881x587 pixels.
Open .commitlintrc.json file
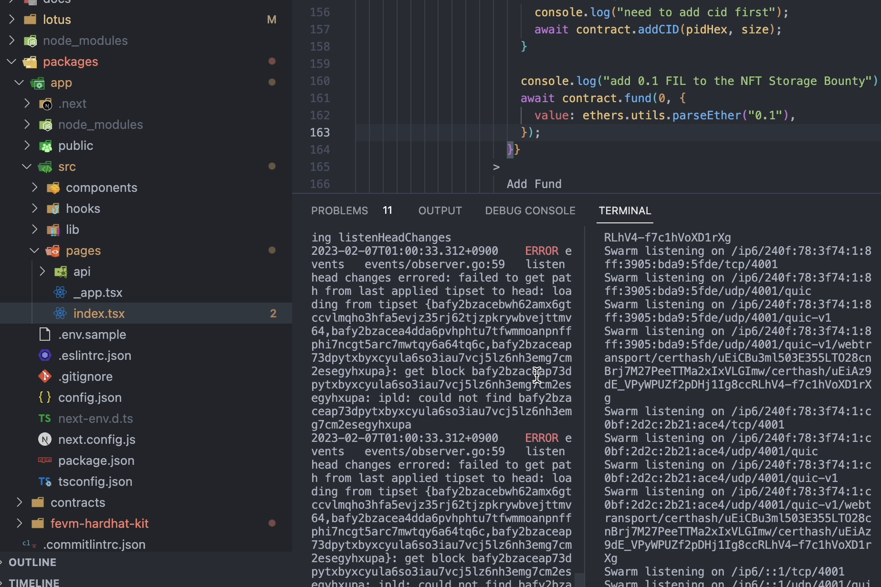pyautogui.click(x=94, y=545)
